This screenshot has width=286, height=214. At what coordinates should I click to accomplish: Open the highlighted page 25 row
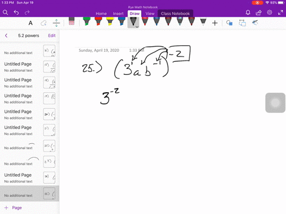point(30,194)
